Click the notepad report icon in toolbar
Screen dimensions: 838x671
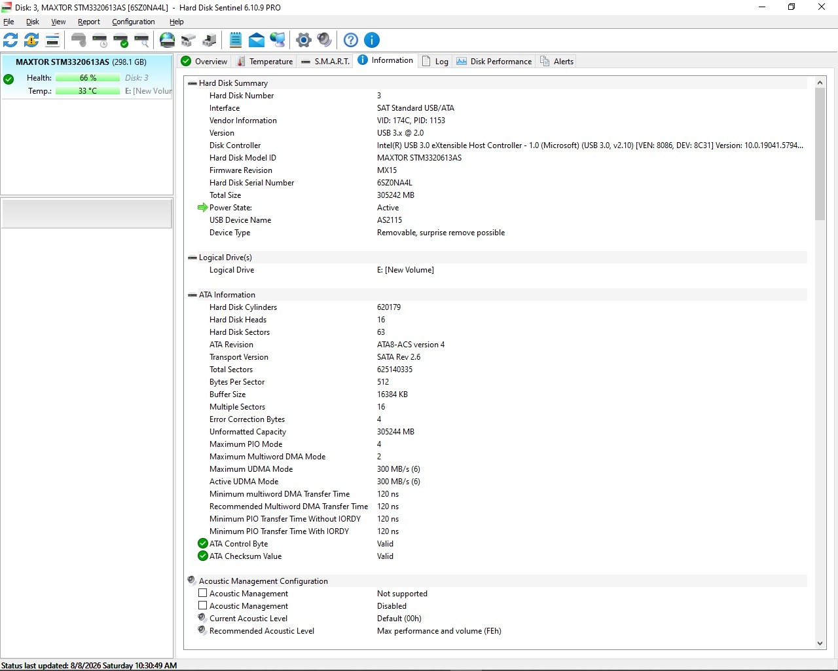point(236,40)
